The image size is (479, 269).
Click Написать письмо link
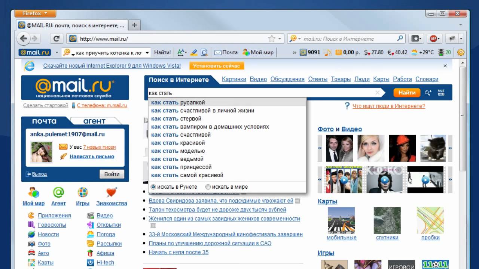[92, 157]
